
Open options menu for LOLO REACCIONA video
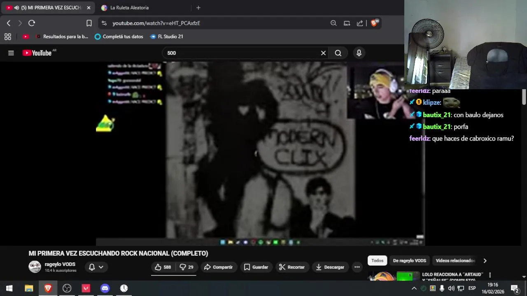[x=490, y=275]
